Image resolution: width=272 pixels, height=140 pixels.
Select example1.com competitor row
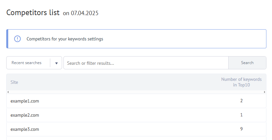25,101
